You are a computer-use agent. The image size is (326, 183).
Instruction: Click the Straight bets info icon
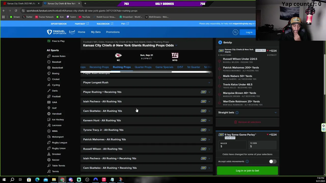coord(237,113)
